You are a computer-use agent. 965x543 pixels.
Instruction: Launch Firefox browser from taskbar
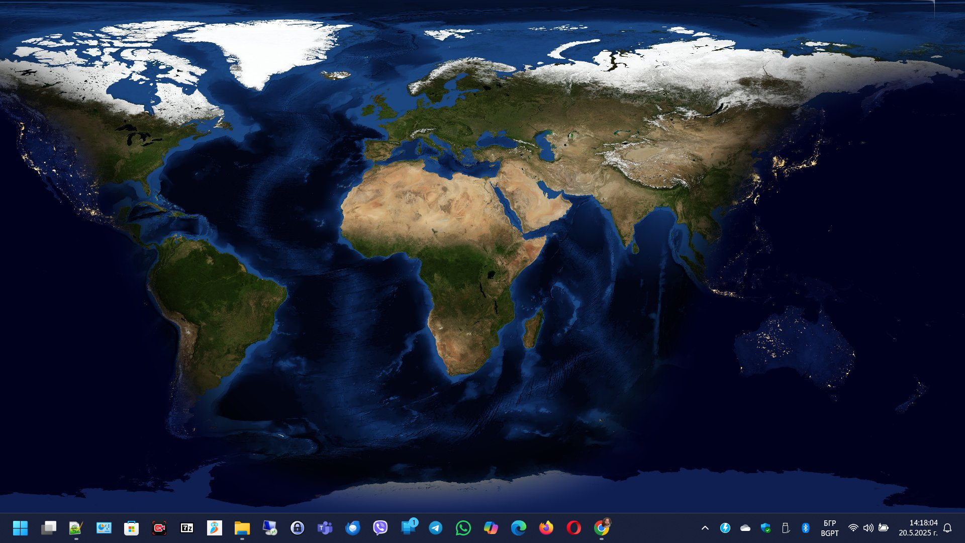pyautogui.click(x=546, y=528)
